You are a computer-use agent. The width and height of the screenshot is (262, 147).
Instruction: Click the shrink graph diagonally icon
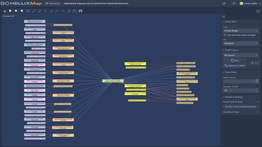tap(40, 11)
